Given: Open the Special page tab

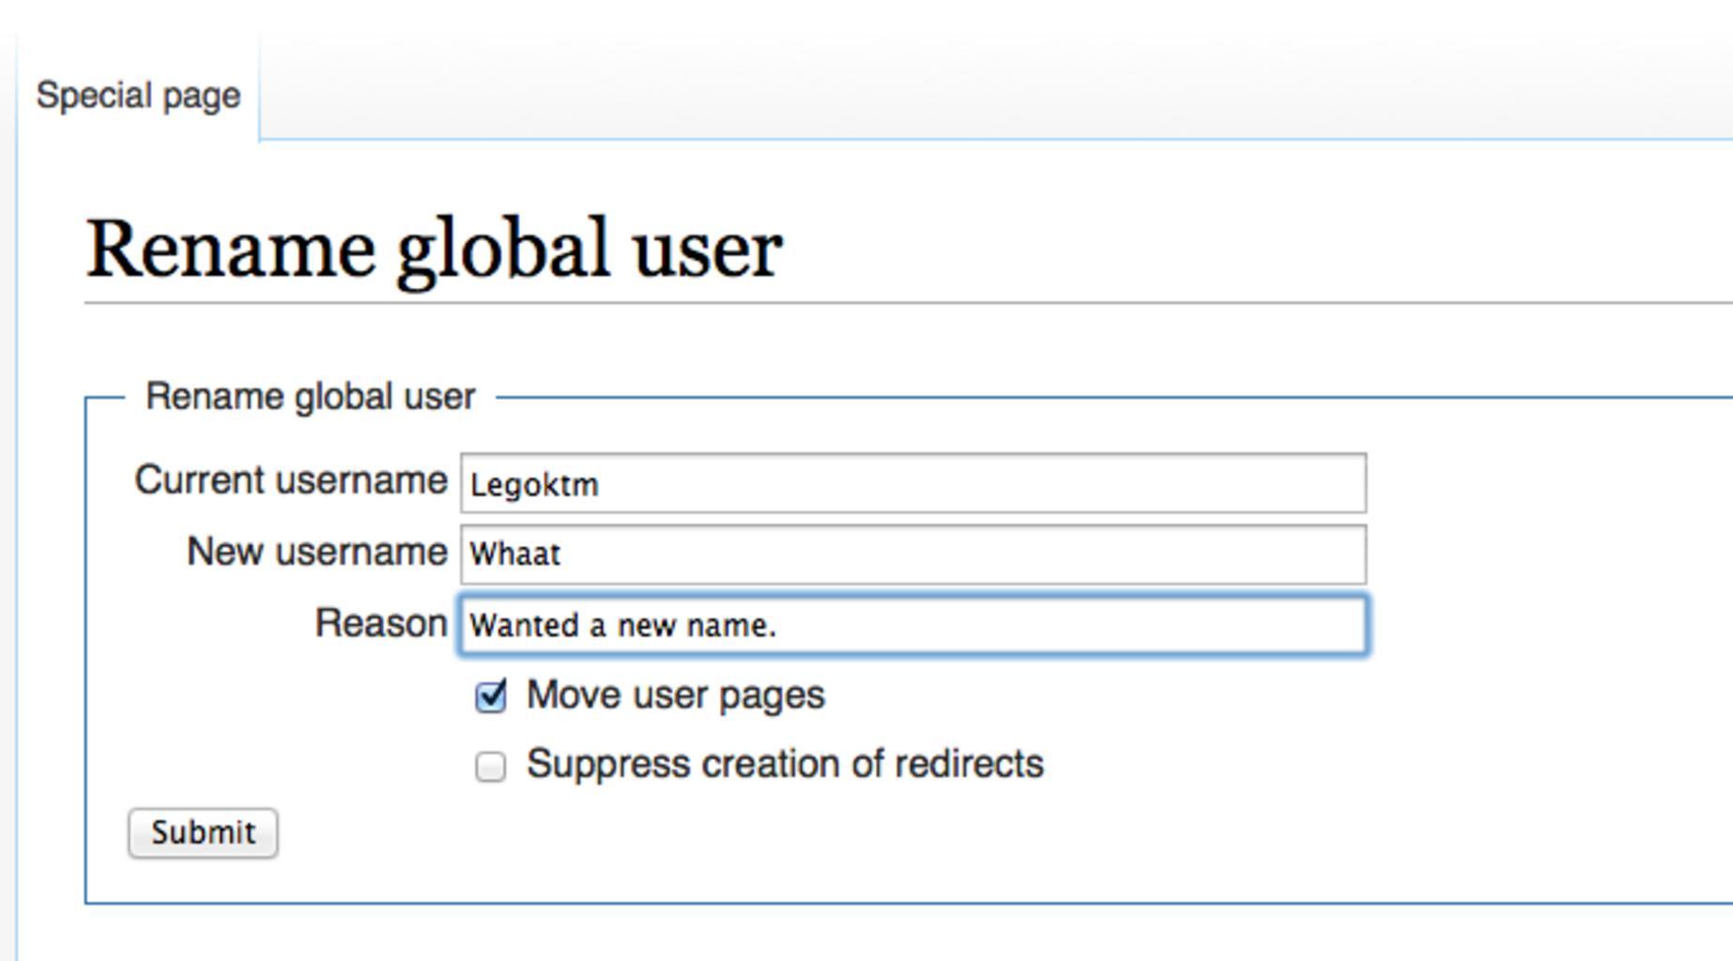Looking at the screenshot, I should point(138,96).
